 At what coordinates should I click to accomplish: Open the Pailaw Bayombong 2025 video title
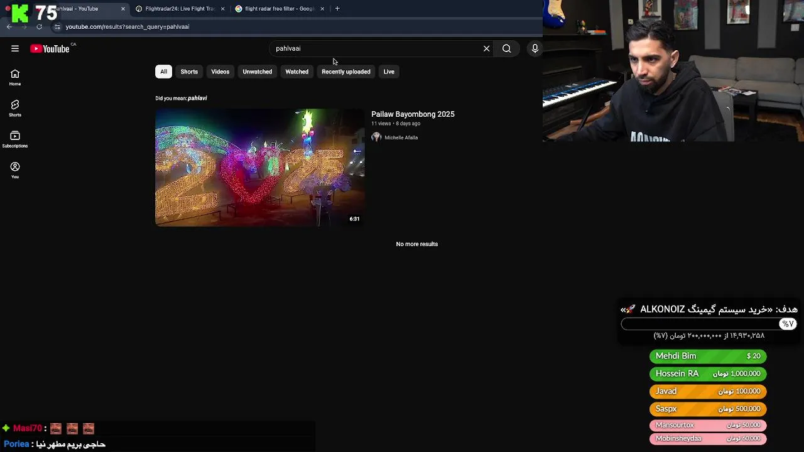(x=413, y=114)
